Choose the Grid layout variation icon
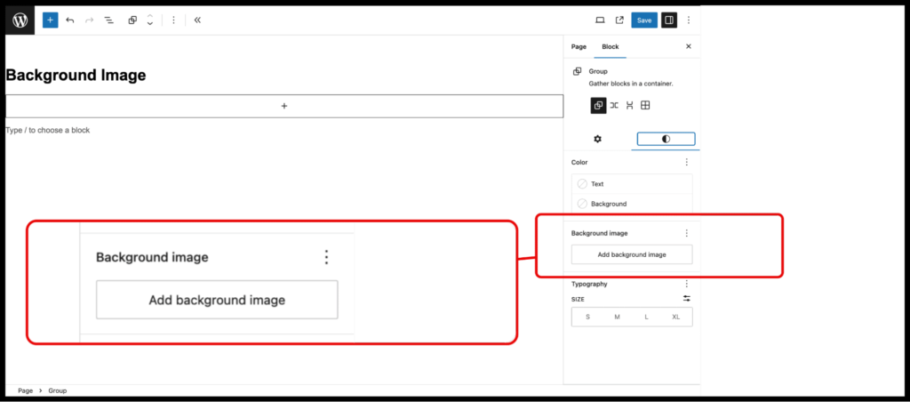Image resolution: width=910 pixels, height=402 pixels. click(x=645, y=105)
